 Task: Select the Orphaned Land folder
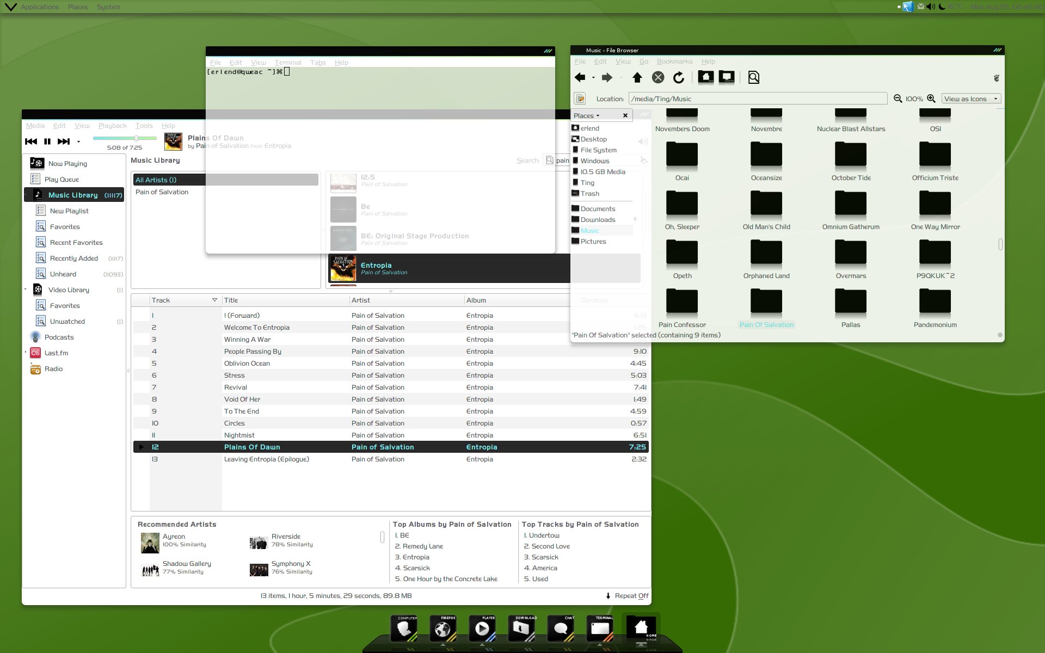click(x=766, y=260)
